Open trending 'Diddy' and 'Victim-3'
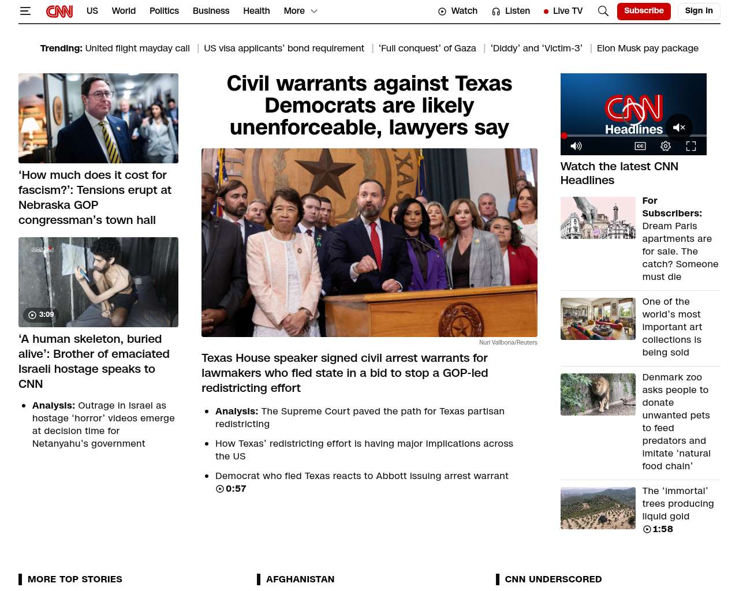This screenshot has height=591, width=739. point(536,48)
